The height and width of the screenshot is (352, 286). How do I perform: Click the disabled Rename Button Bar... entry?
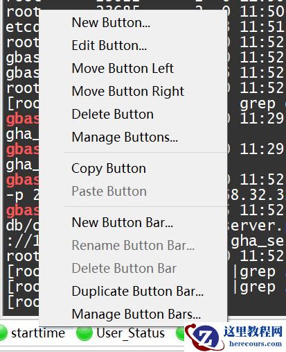(134, 245)
